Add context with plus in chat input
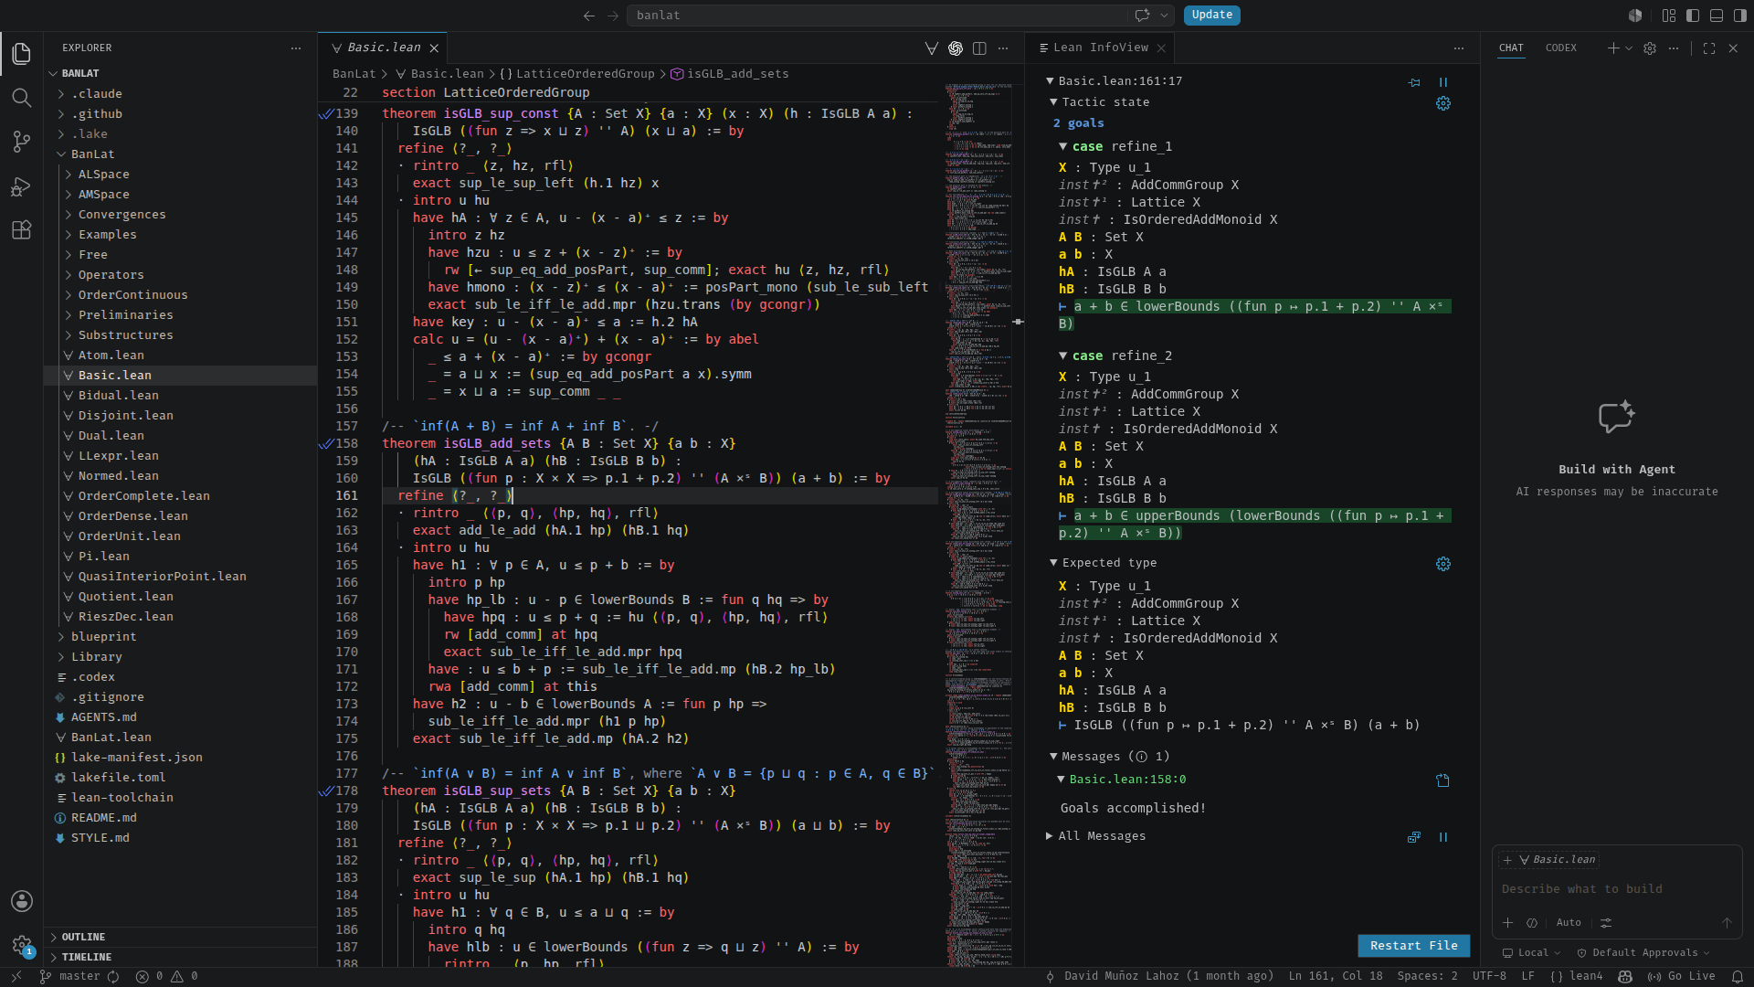This screenshot has width=1754, height=987. click(x=1508, y=923)
